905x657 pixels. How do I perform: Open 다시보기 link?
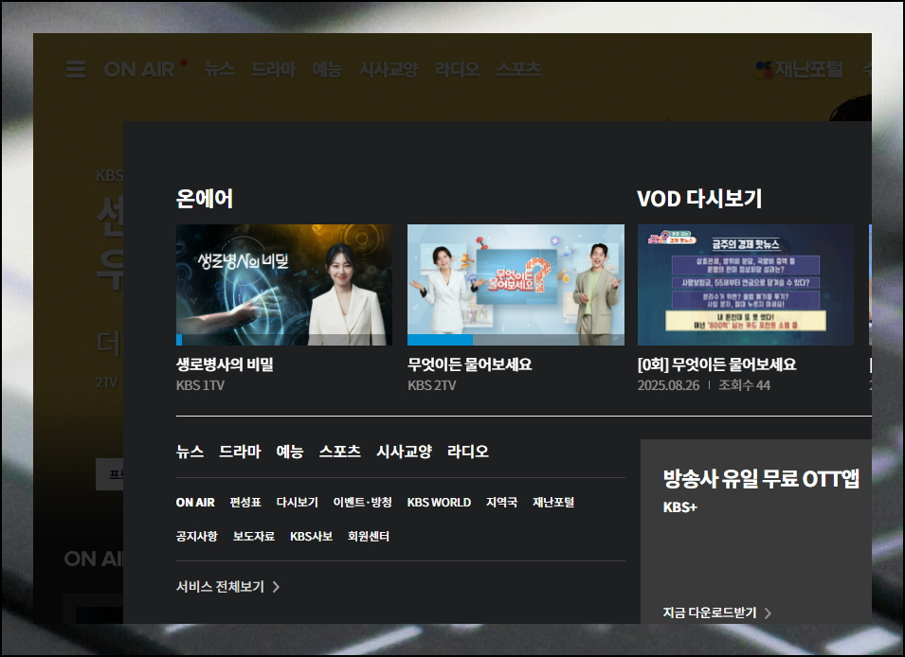pos(298,503)
